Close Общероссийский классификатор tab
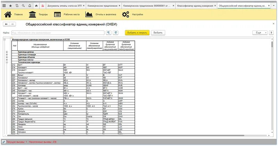 pos(269,6)
